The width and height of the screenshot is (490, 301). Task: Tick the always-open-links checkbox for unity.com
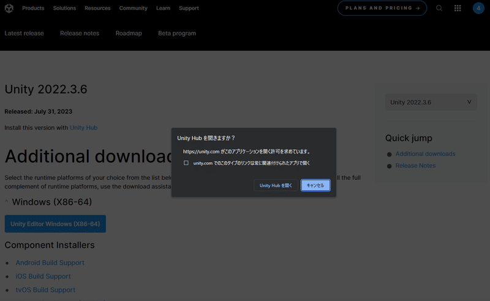pos(186,163)
